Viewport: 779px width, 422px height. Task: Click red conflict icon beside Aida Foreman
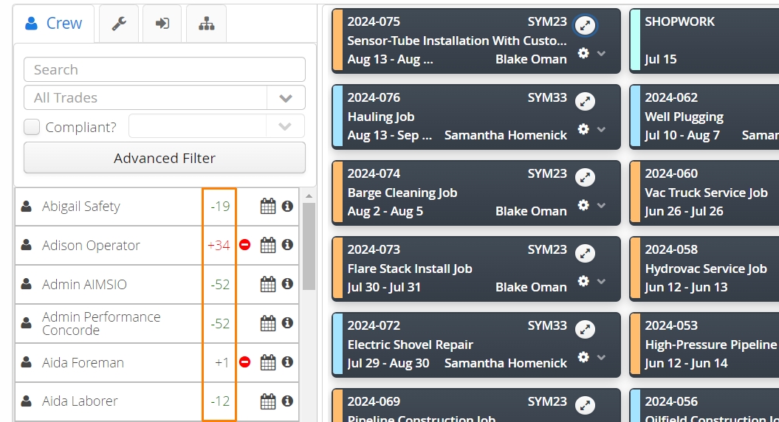(x=244, y=362)
